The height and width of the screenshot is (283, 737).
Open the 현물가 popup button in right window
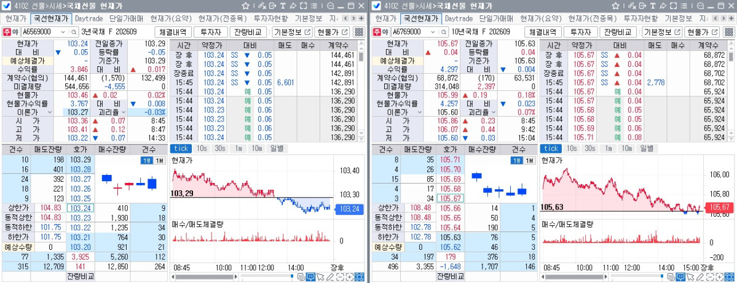pyautogui.click(x=702, y=32)
